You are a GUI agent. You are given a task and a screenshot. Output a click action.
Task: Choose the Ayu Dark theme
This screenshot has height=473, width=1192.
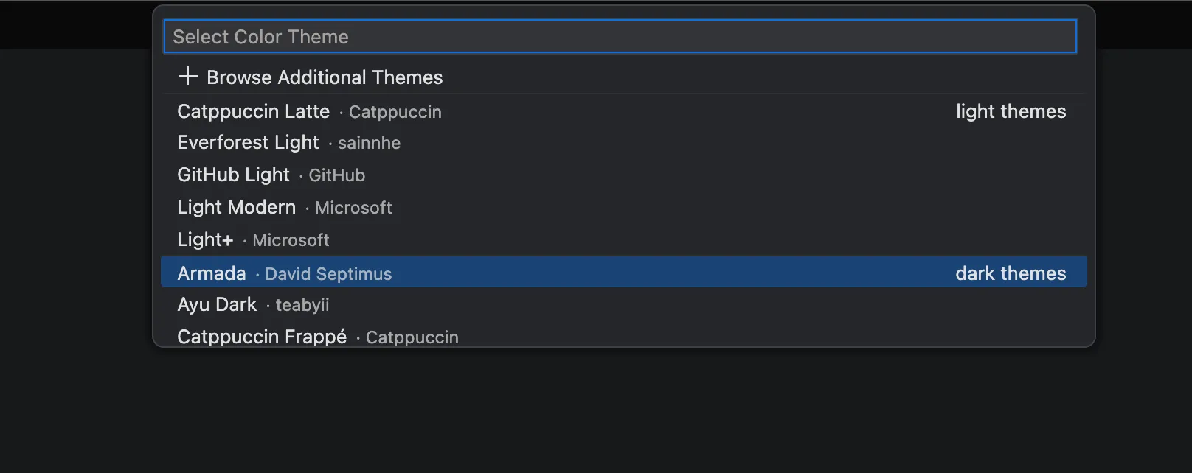217,305
